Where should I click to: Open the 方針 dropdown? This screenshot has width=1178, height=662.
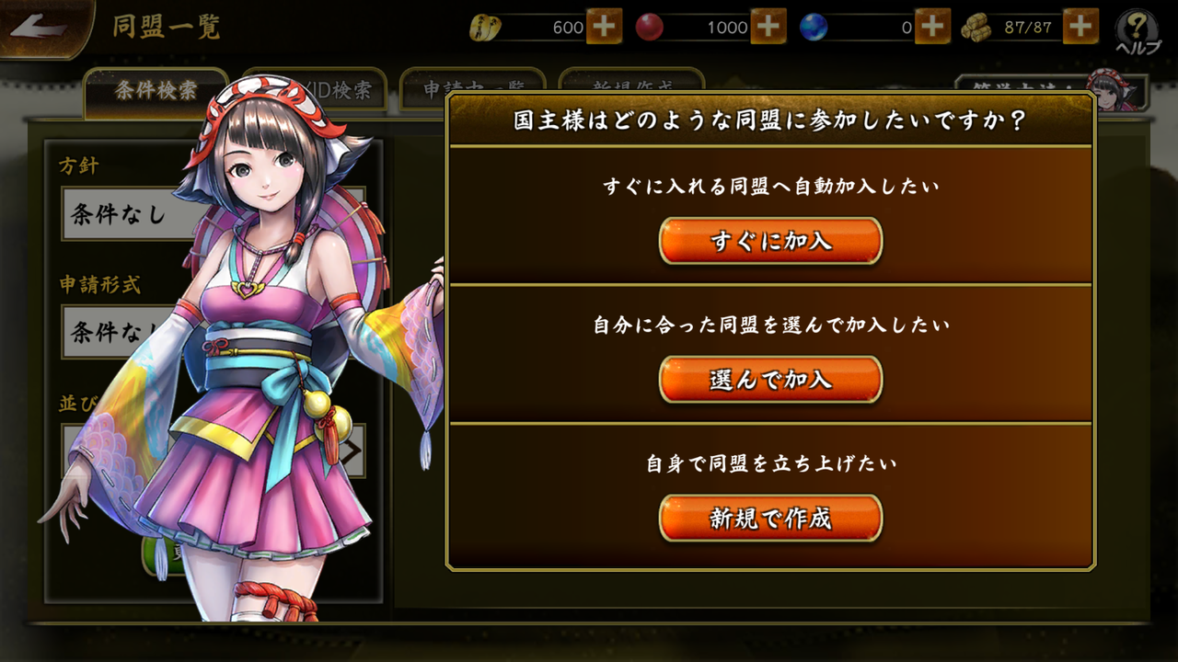coord(214,214)
